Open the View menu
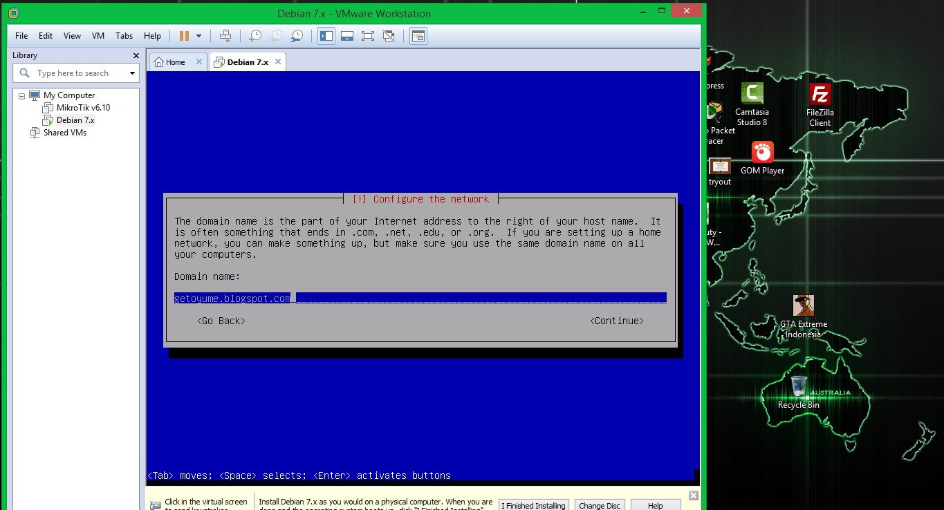This screenshot has width=944, height=510. pos(72,36)
